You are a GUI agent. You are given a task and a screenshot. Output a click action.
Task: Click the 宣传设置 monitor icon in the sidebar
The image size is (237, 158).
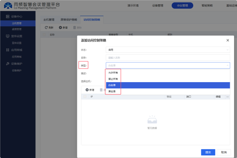(x=8, y=36)
